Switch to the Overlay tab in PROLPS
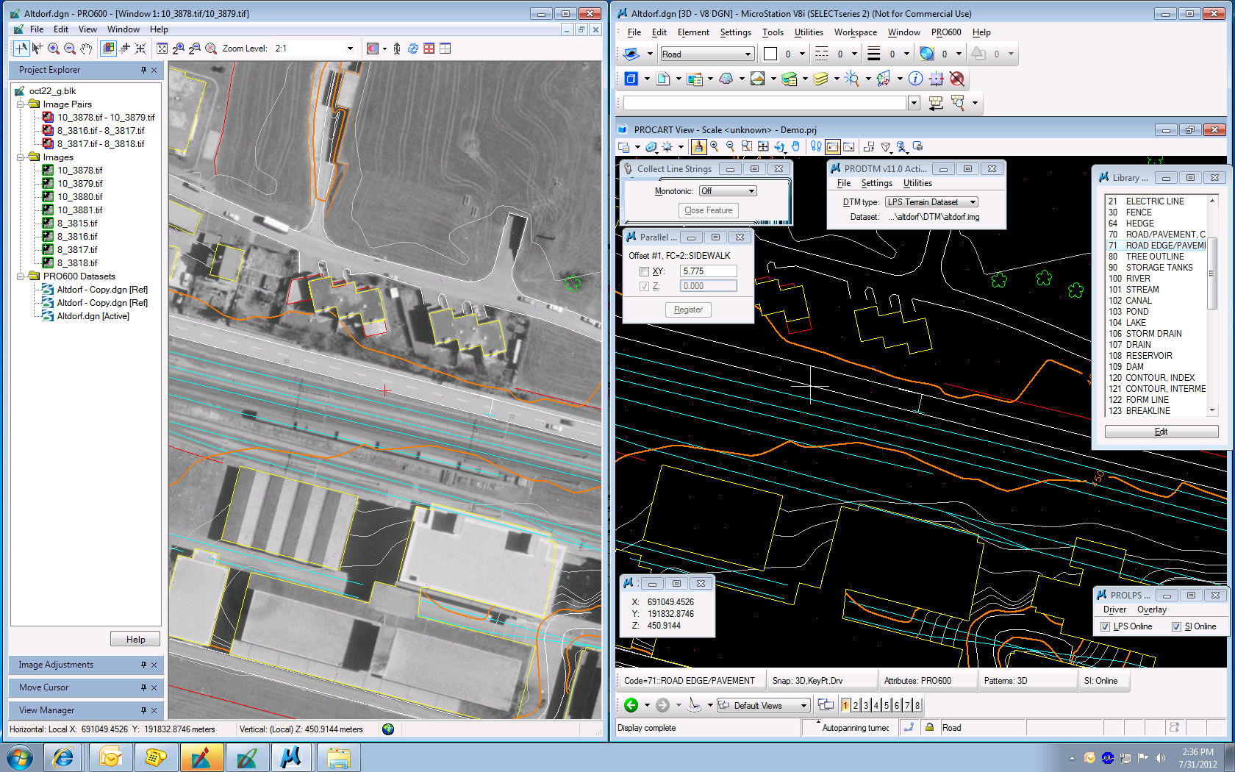The image size is (1235, 772). coord(1152,610)
